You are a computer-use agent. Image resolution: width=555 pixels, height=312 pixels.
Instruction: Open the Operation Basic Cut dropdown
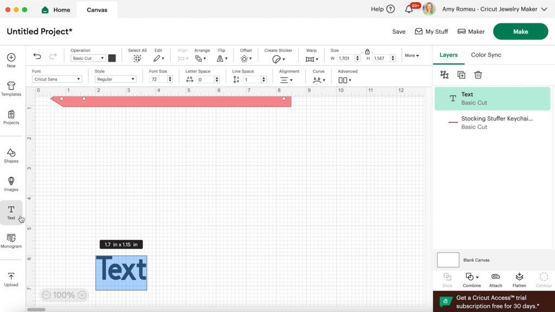coord(88,58)
